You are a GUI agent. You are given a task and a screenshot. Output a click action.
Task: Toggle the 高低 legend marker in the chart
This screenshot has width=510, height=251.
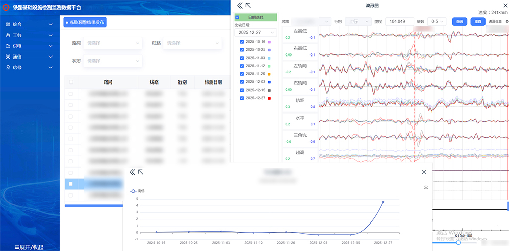(x=134, y=191)
